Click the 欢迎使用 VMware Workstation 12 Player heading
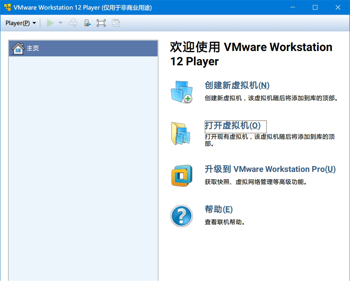The width and height of the screenshot is (350, 292). (251, 54)
